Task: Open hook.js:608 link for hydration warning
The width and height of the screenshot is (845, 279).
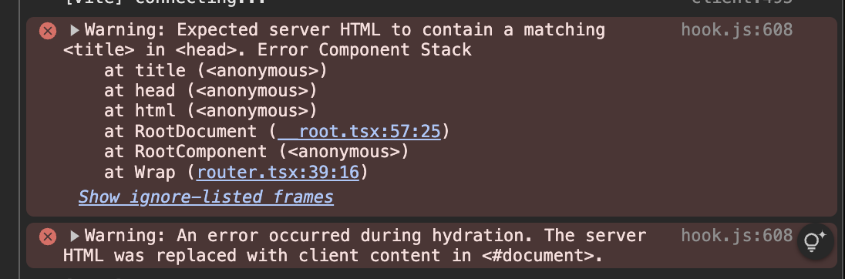Action: point(737,235)
